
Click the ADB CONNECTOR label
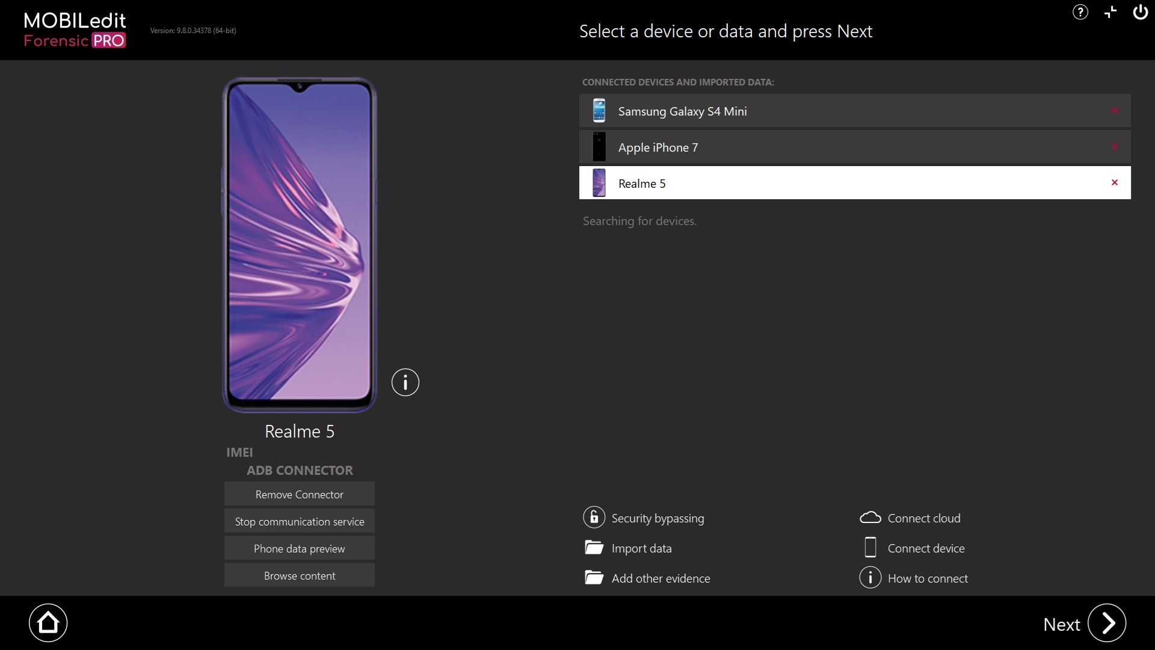pos(300,471)
